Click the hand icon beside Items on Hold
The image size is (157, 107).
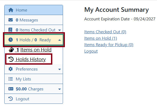(x=11, y=50)
